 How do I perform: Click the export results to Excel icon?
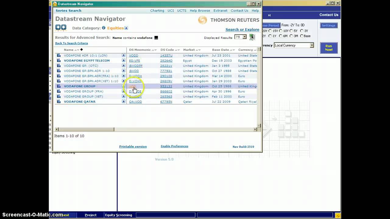(x=252, y=37)
